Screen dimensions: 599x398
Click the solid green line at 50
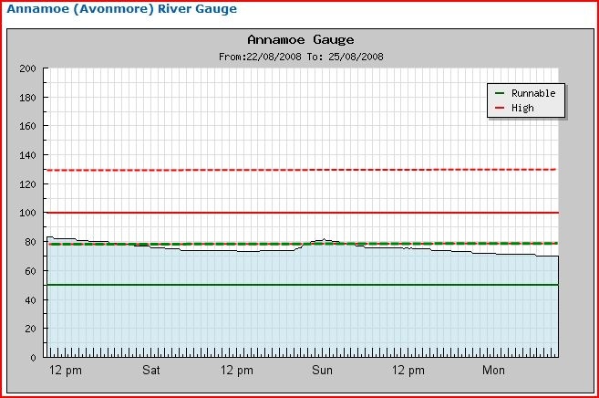click(274, 285)
